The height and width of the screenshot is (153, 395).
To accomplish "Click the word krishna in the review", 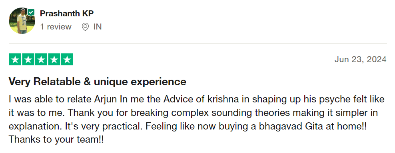I will (223, 100).
